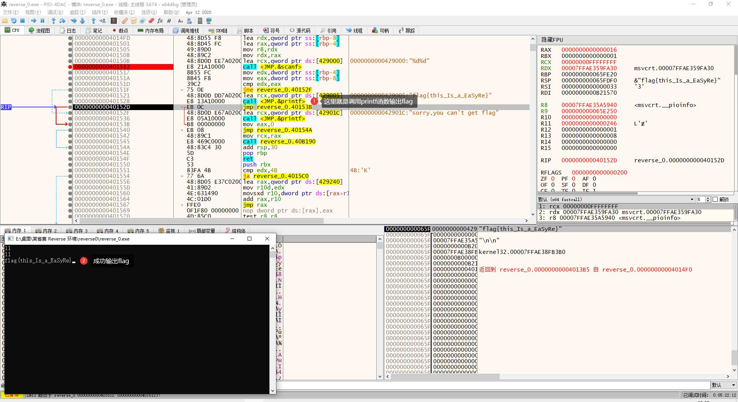Screen dimensions: 738x402
Task: Adjust the argument count spinner
Action: (708, 199)
